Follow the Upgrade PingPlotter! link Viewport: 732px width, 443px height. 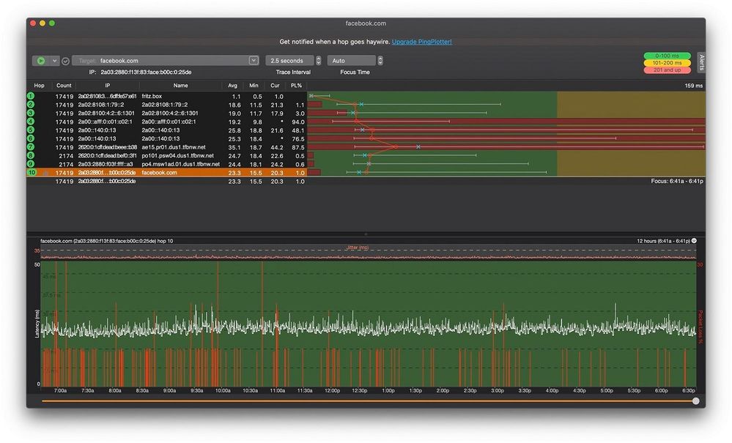tap(421, 42)
